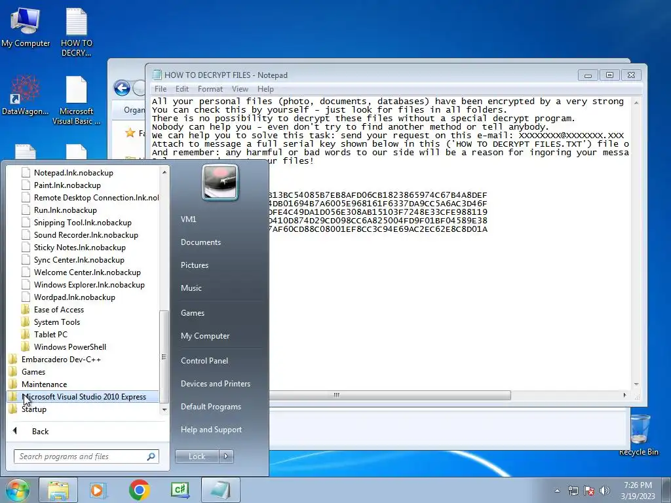
Task: Open Music from Start menu
Action: [x=191, y=288]
